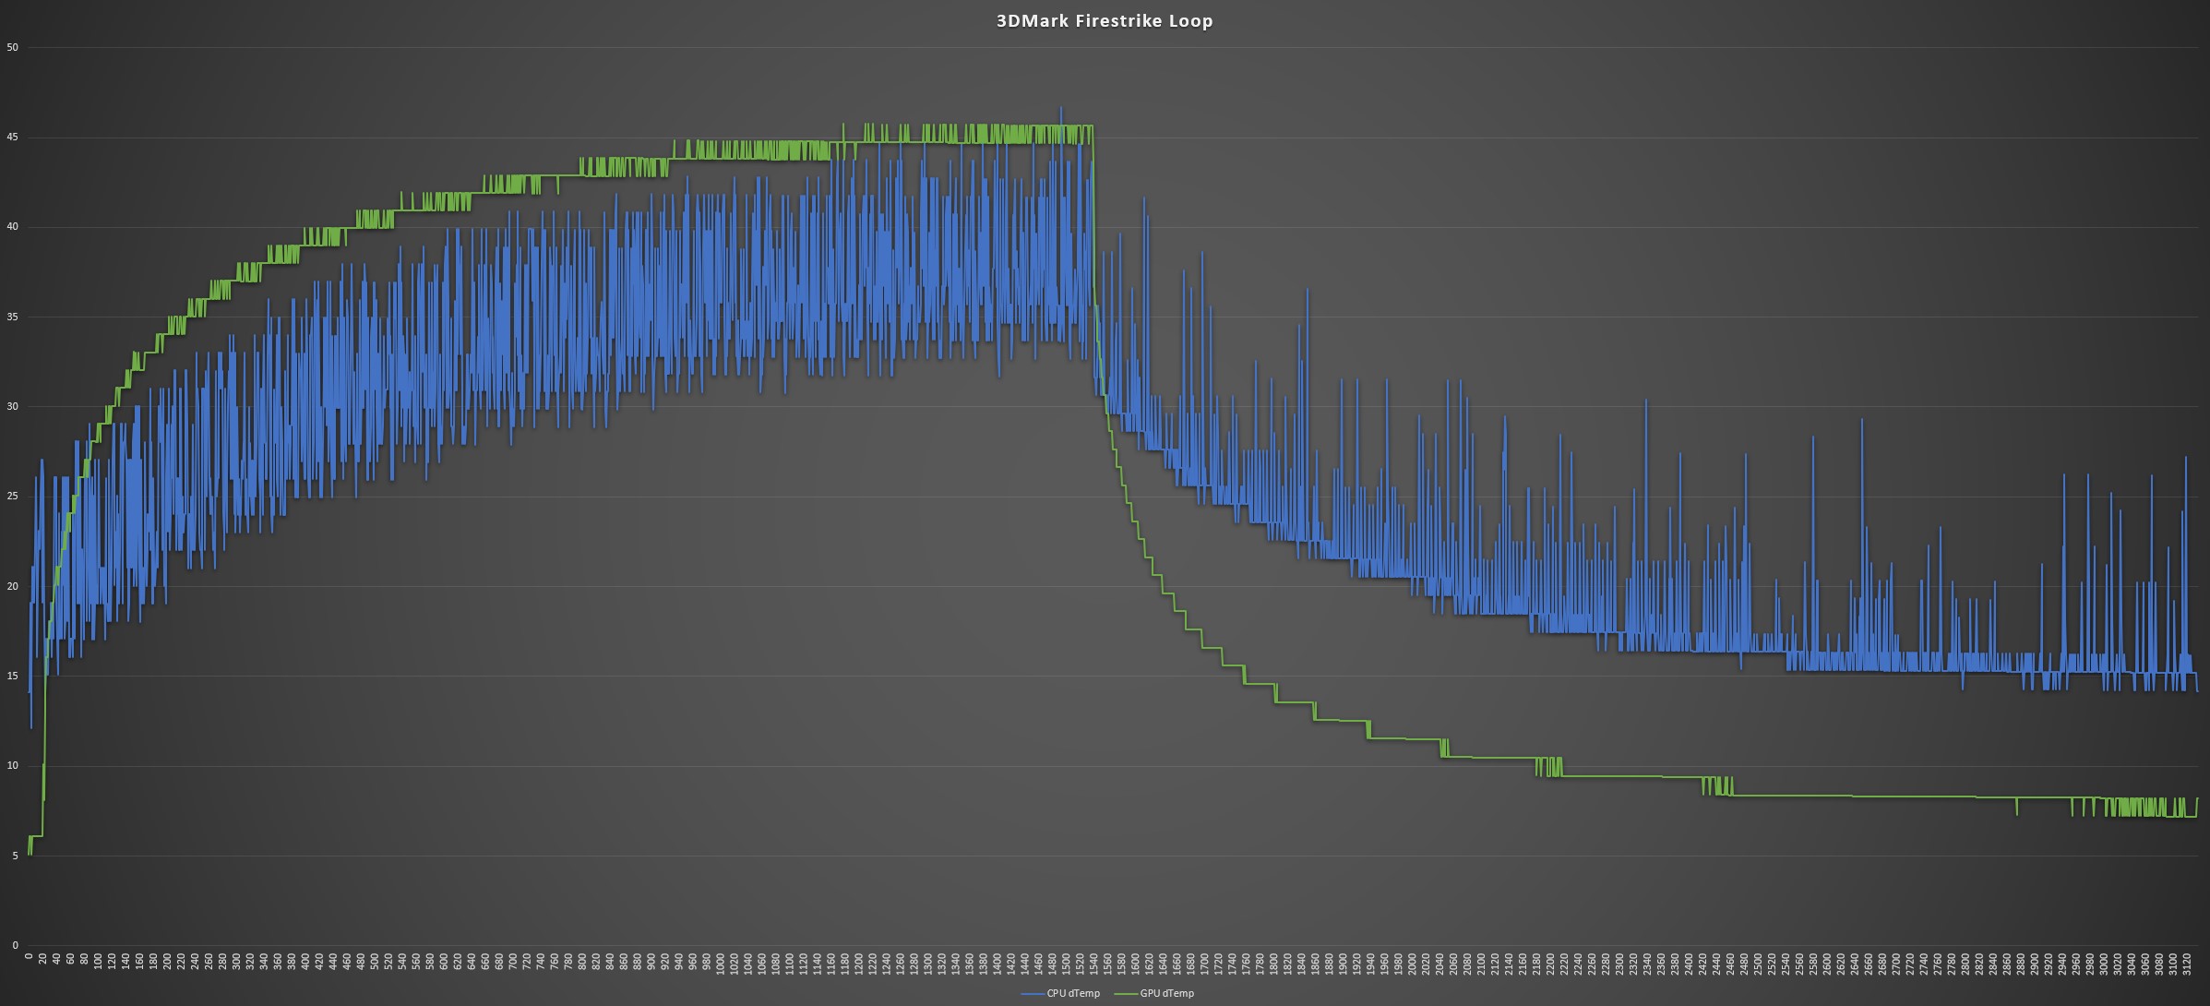Click the x-axis tick label 500
Viewport: 2210px width, 1006px height.
[x=375, y=963]
